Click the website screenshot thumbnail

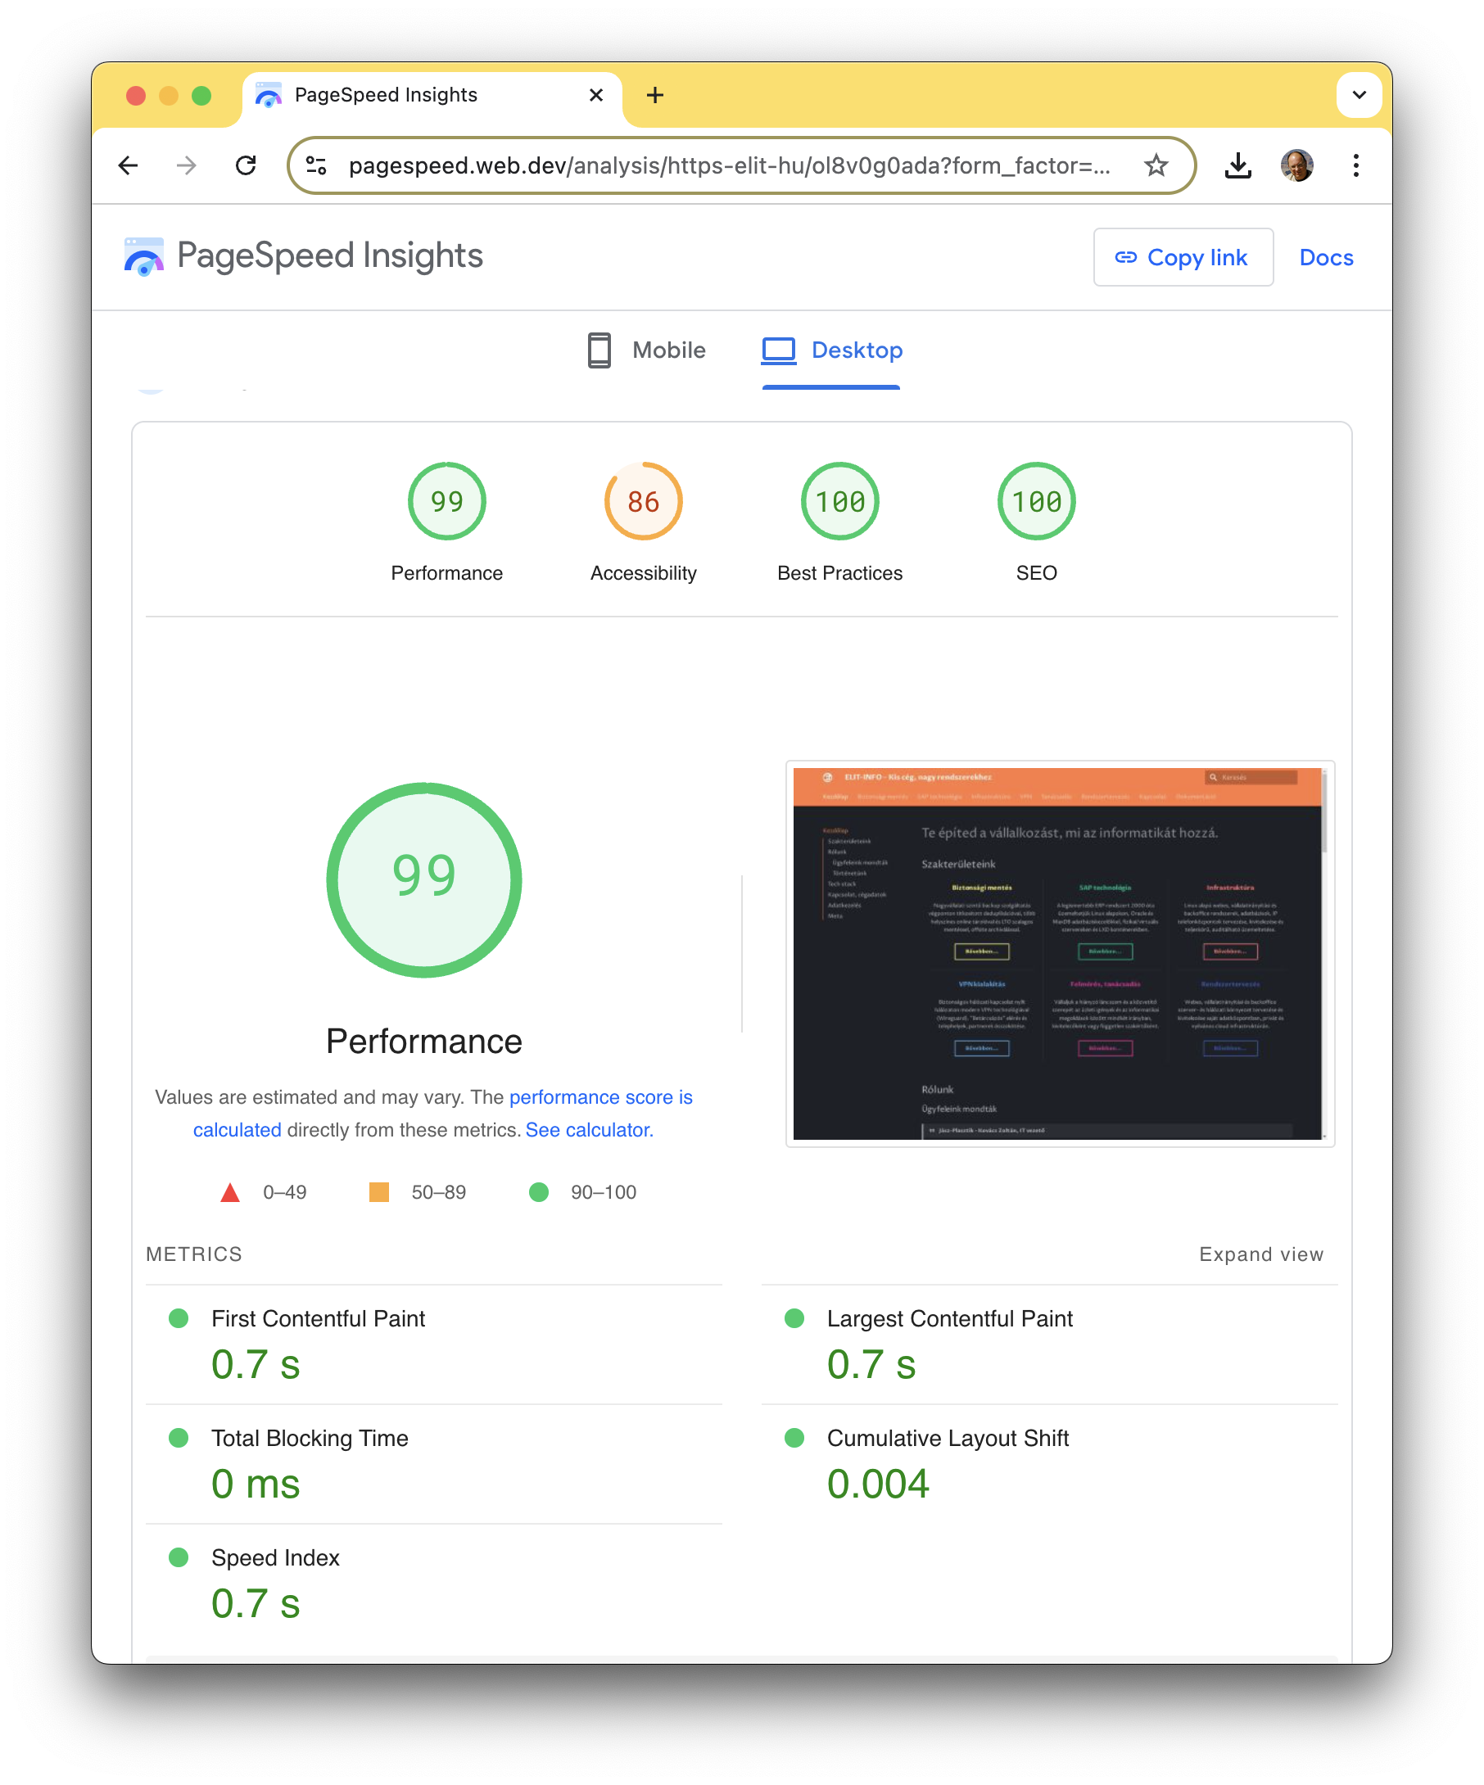1056,954
